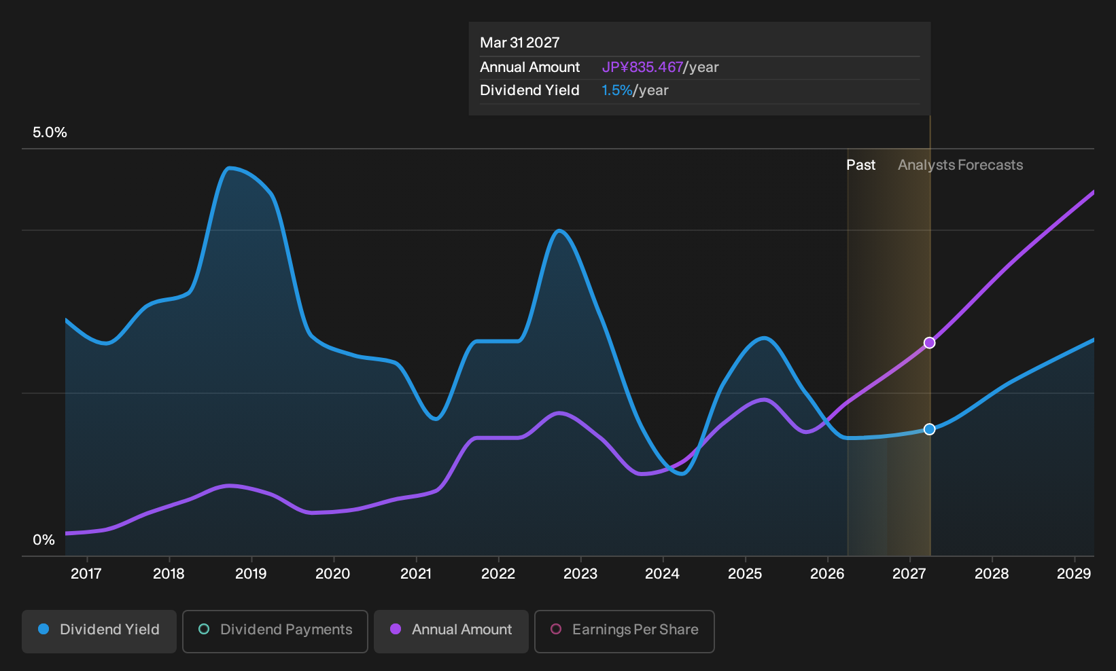The image size is (1116, 671).
Task: Toggle the Annual Amount legend button
Action: (x=451, y=631)
